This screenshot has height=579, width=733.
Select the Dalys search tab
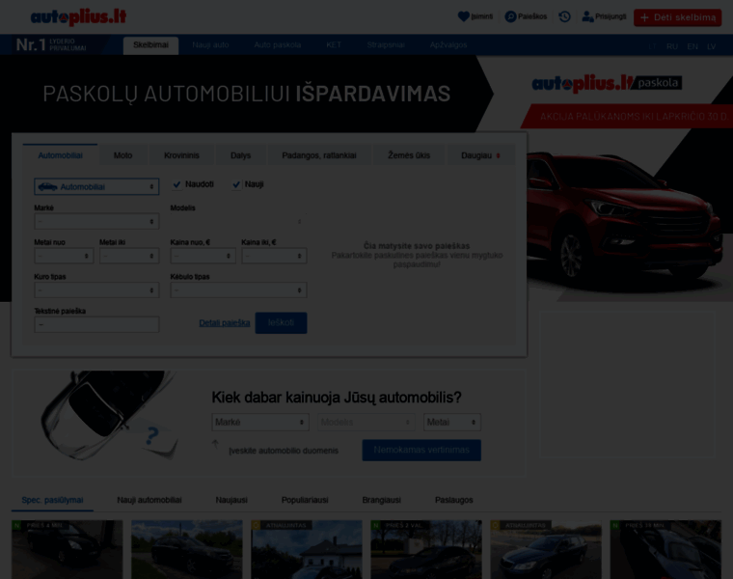[240, 155]
